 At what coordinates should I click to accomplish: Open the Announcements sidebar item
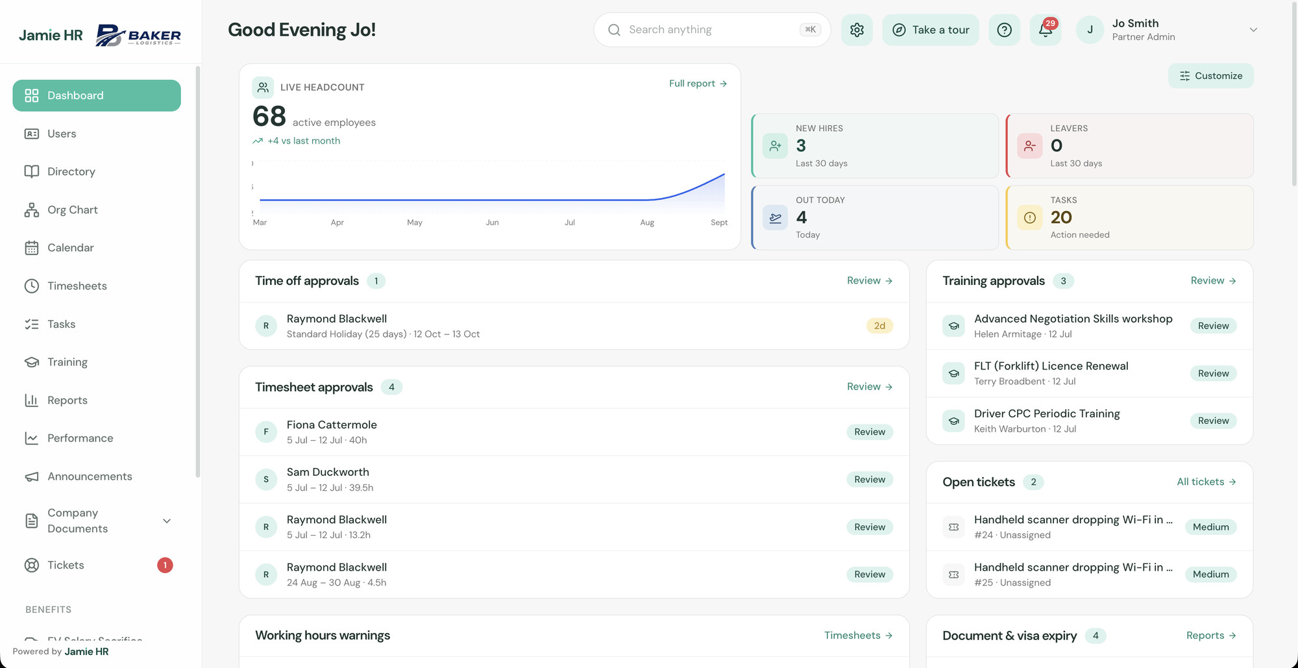coord(97,476)
